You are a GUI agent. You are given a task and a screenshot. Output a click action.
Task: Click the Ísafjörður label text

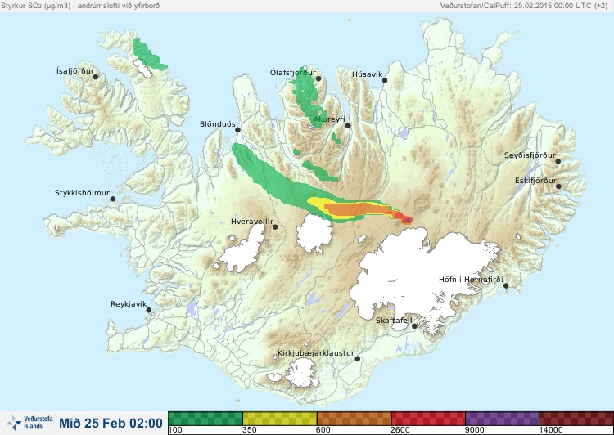pyautogui.click(x=75, y=71)
